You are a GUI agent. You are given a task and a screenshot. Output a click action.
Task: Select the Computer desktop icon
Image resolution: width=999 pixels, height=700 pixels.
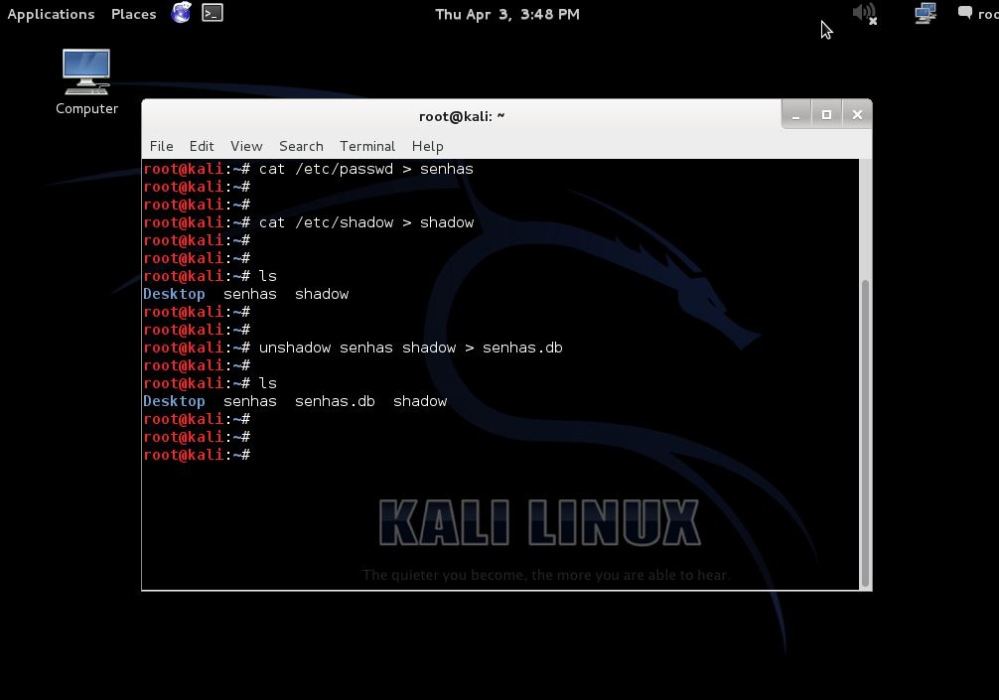point(86,82)
